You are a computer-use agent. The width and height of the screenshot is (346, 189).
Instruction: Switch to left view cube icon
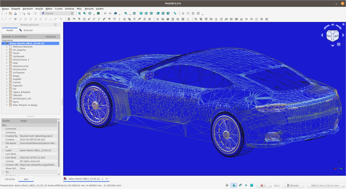[168, 13]
